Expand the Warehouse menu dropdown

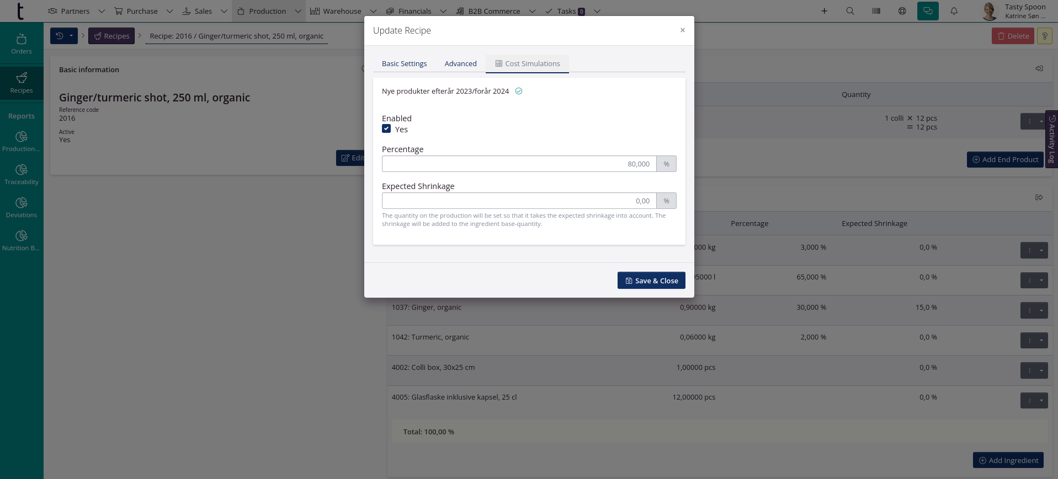pos(373,11)
